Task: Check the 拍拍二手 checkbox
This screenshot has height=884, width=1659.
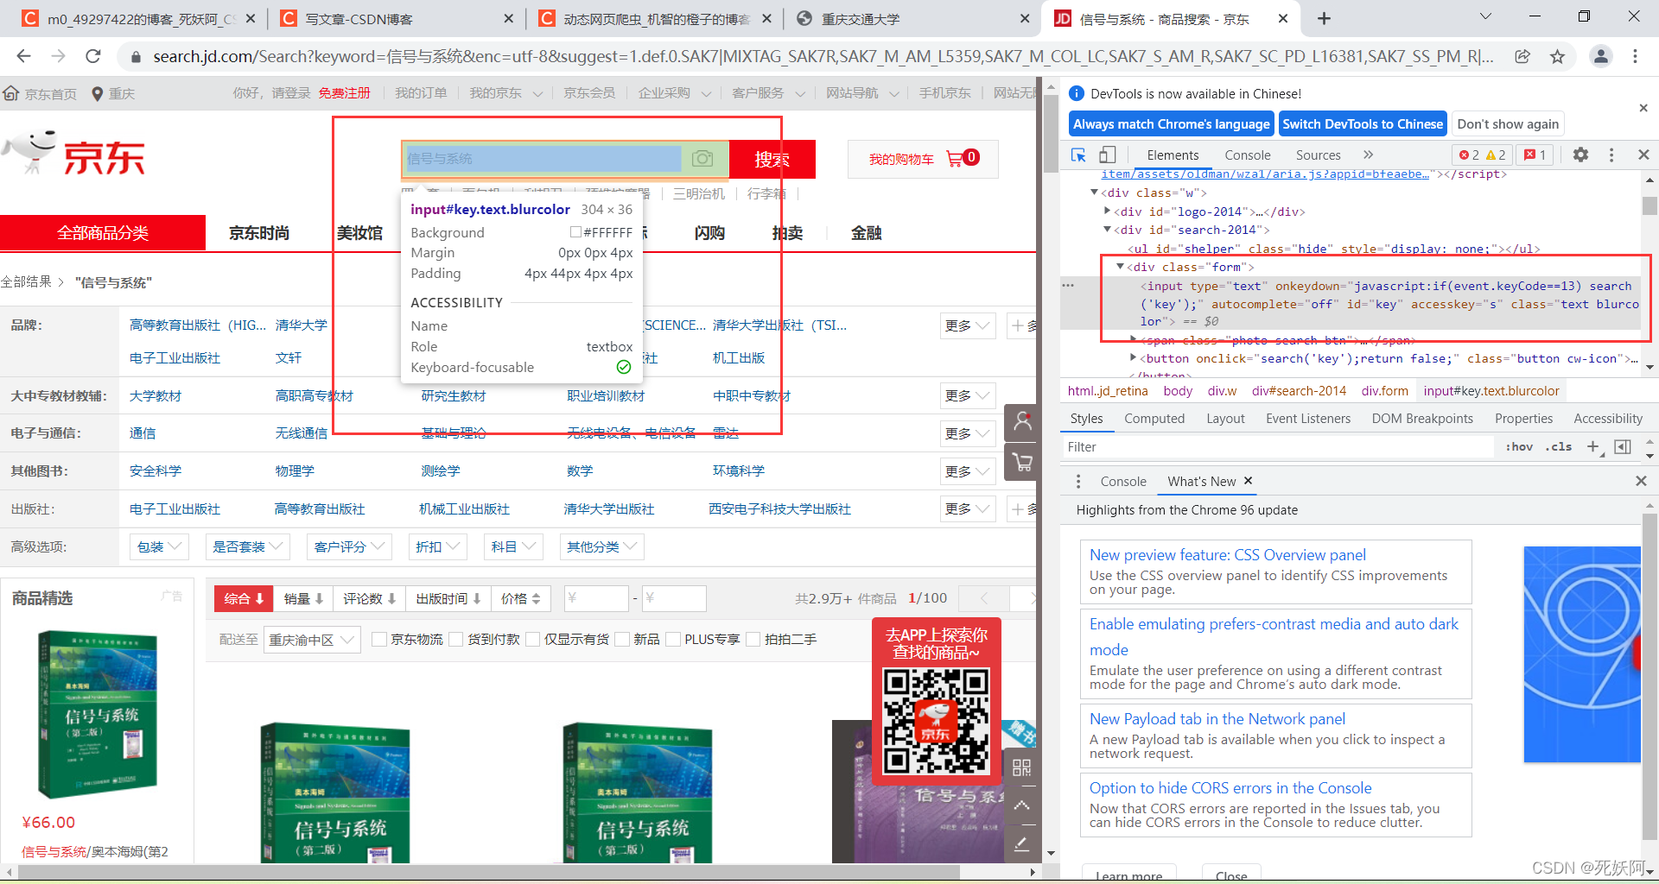Action: click(753, 639)
